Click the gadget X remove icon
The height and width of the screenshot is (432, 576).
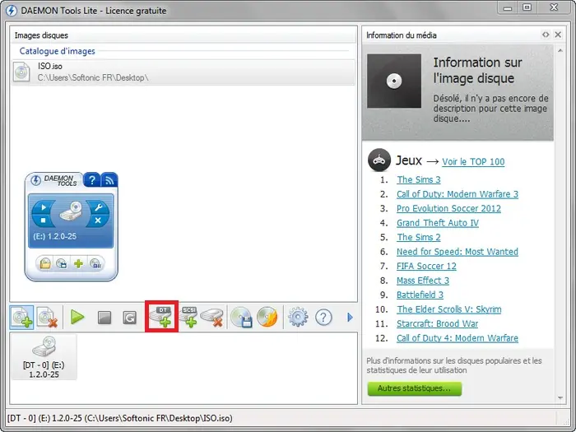98,221
